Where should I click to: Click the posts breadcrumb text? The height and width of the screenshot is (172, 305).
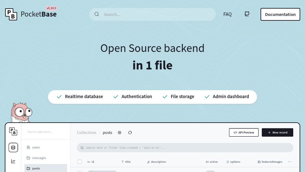(107, 133)
